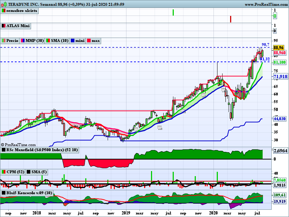289x217 pixels.
Task: Click the 44,030 value tag
Action: tap(280, 119)
